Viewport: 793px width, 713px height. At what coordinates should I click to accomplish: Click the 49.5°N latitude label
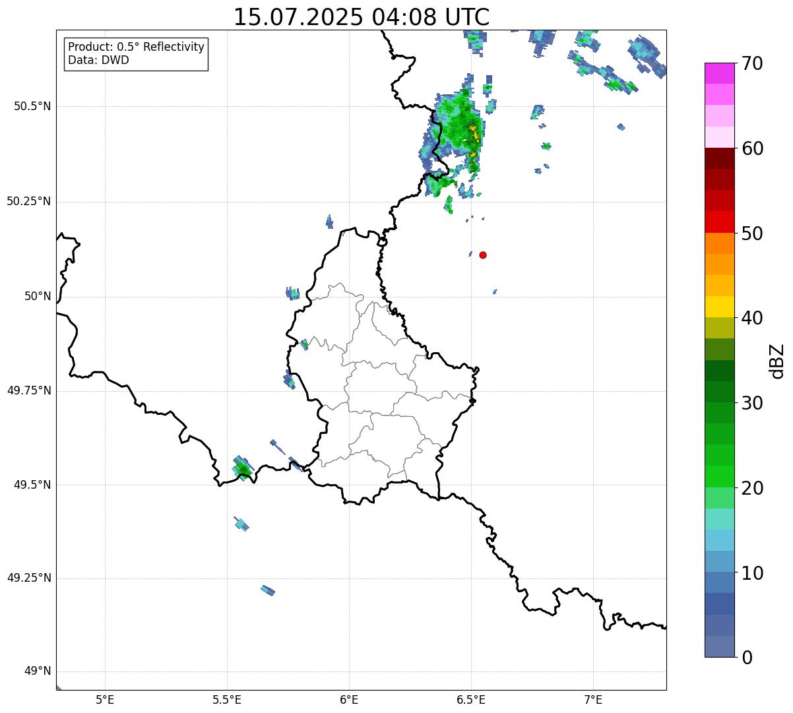pos(32,485)
